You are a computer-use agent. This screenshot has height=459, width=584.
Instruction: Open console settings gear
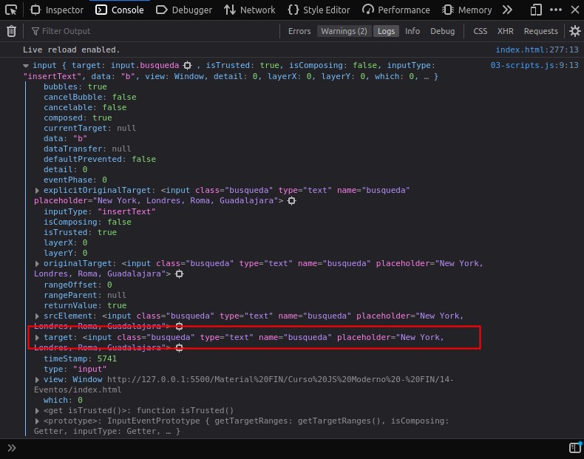tap(574, 31)
